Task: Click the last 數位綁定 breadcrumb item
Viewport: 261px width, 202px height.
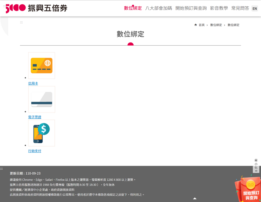Action: 234,25
